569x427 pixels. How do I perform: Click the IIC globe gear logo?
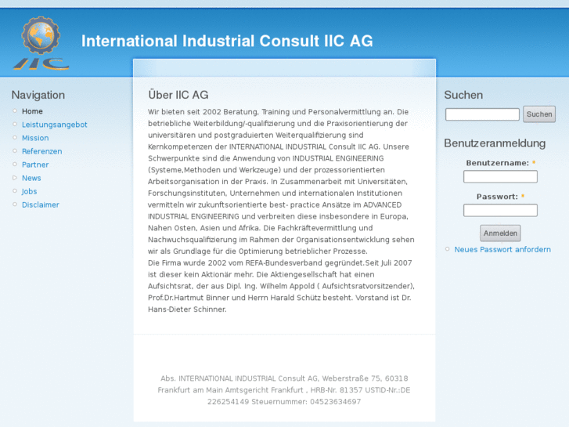coord(41,43)
